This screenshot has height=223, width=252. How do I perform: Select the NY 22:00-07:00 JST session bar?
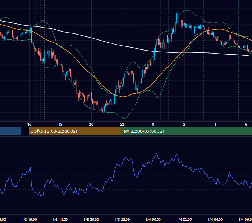click(x=186, y=131)
